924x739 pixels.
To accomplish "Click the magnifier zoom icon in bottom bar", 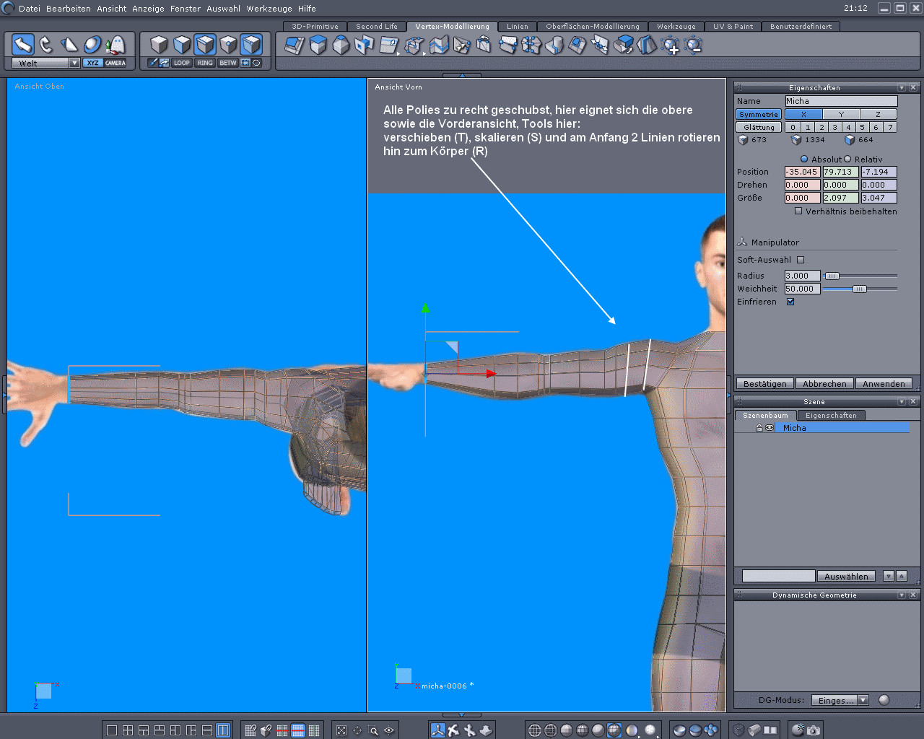I will (374, 730).
